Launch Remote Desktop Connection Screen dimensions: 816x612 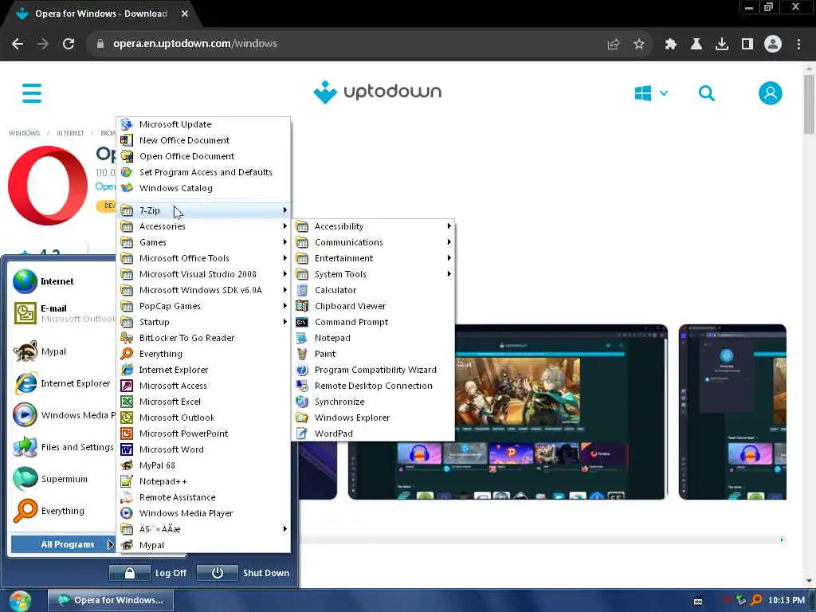pyautogui.click(x=374, y=386)
